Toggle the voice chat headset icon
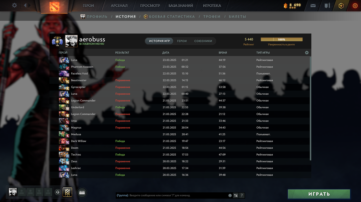 click(58, 192)
